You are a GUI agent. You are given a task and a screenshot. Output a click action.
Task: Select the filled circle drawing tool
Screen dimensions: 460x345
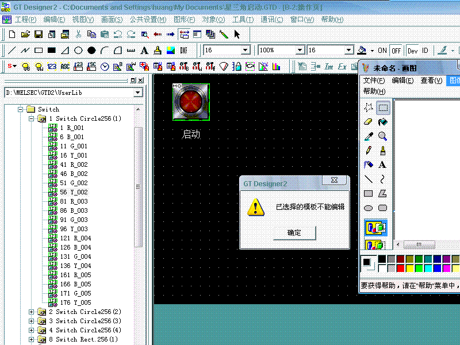click(91, 51)
